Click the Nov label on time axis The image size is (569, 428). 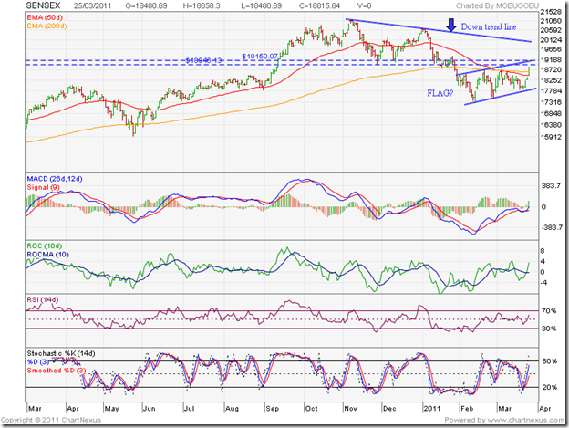[350, 409]
